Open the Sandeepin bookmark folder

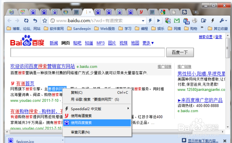[79, 29]
